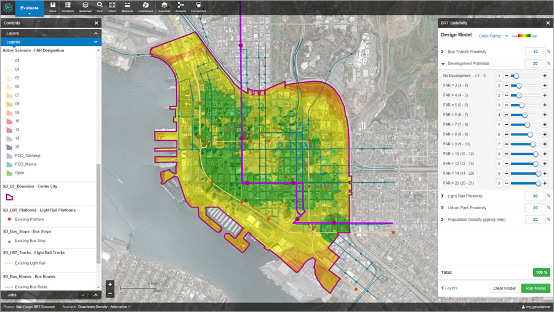Click the GeoPlanner globe logo
Viewport: 554px width, 312px height.
tap(7, 7)
